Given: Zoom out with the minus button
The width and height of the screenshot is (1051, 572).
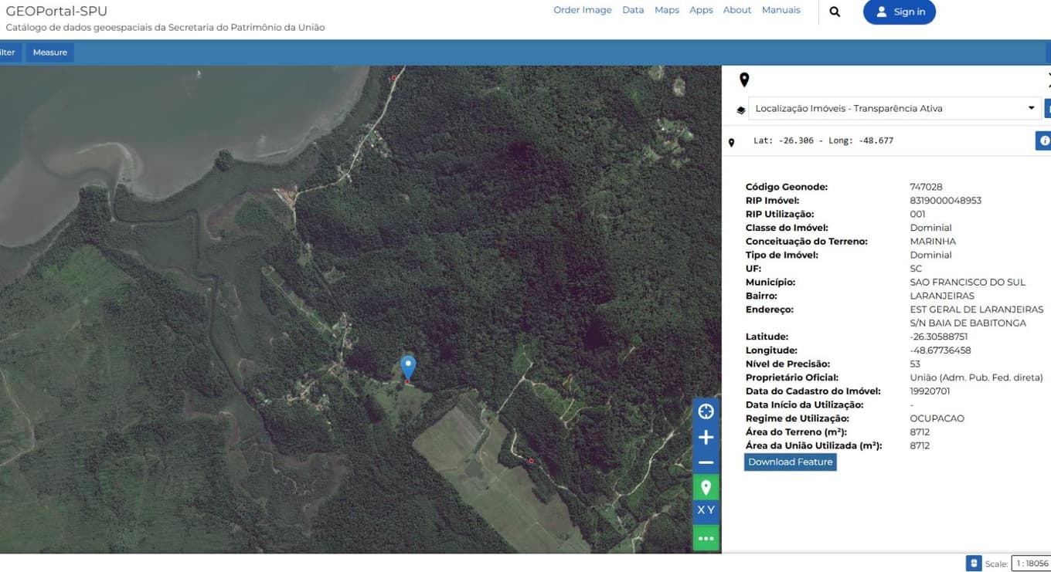Looking at the screenshot, I should point(706,462).
